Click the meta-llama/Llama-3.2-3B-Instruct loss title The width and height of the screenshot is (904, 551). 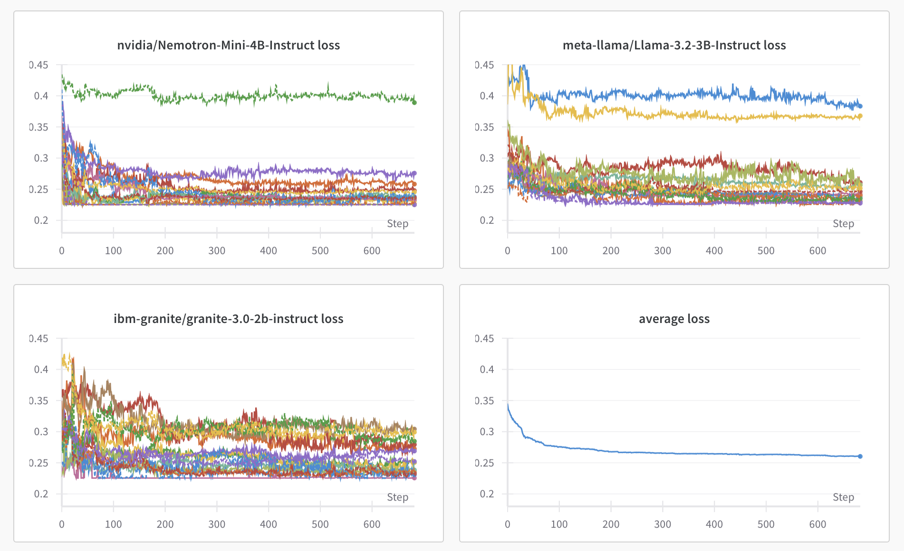click(675, 45)
